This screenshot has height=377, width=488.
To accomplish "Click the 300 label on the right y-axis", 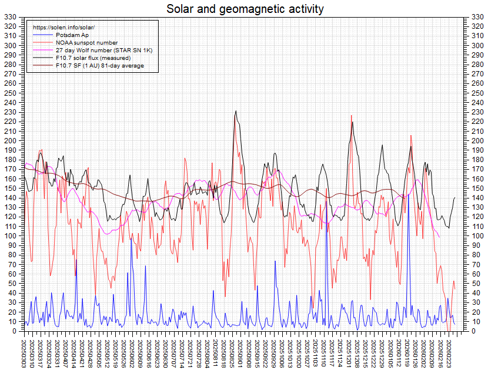I will (478, 45).
